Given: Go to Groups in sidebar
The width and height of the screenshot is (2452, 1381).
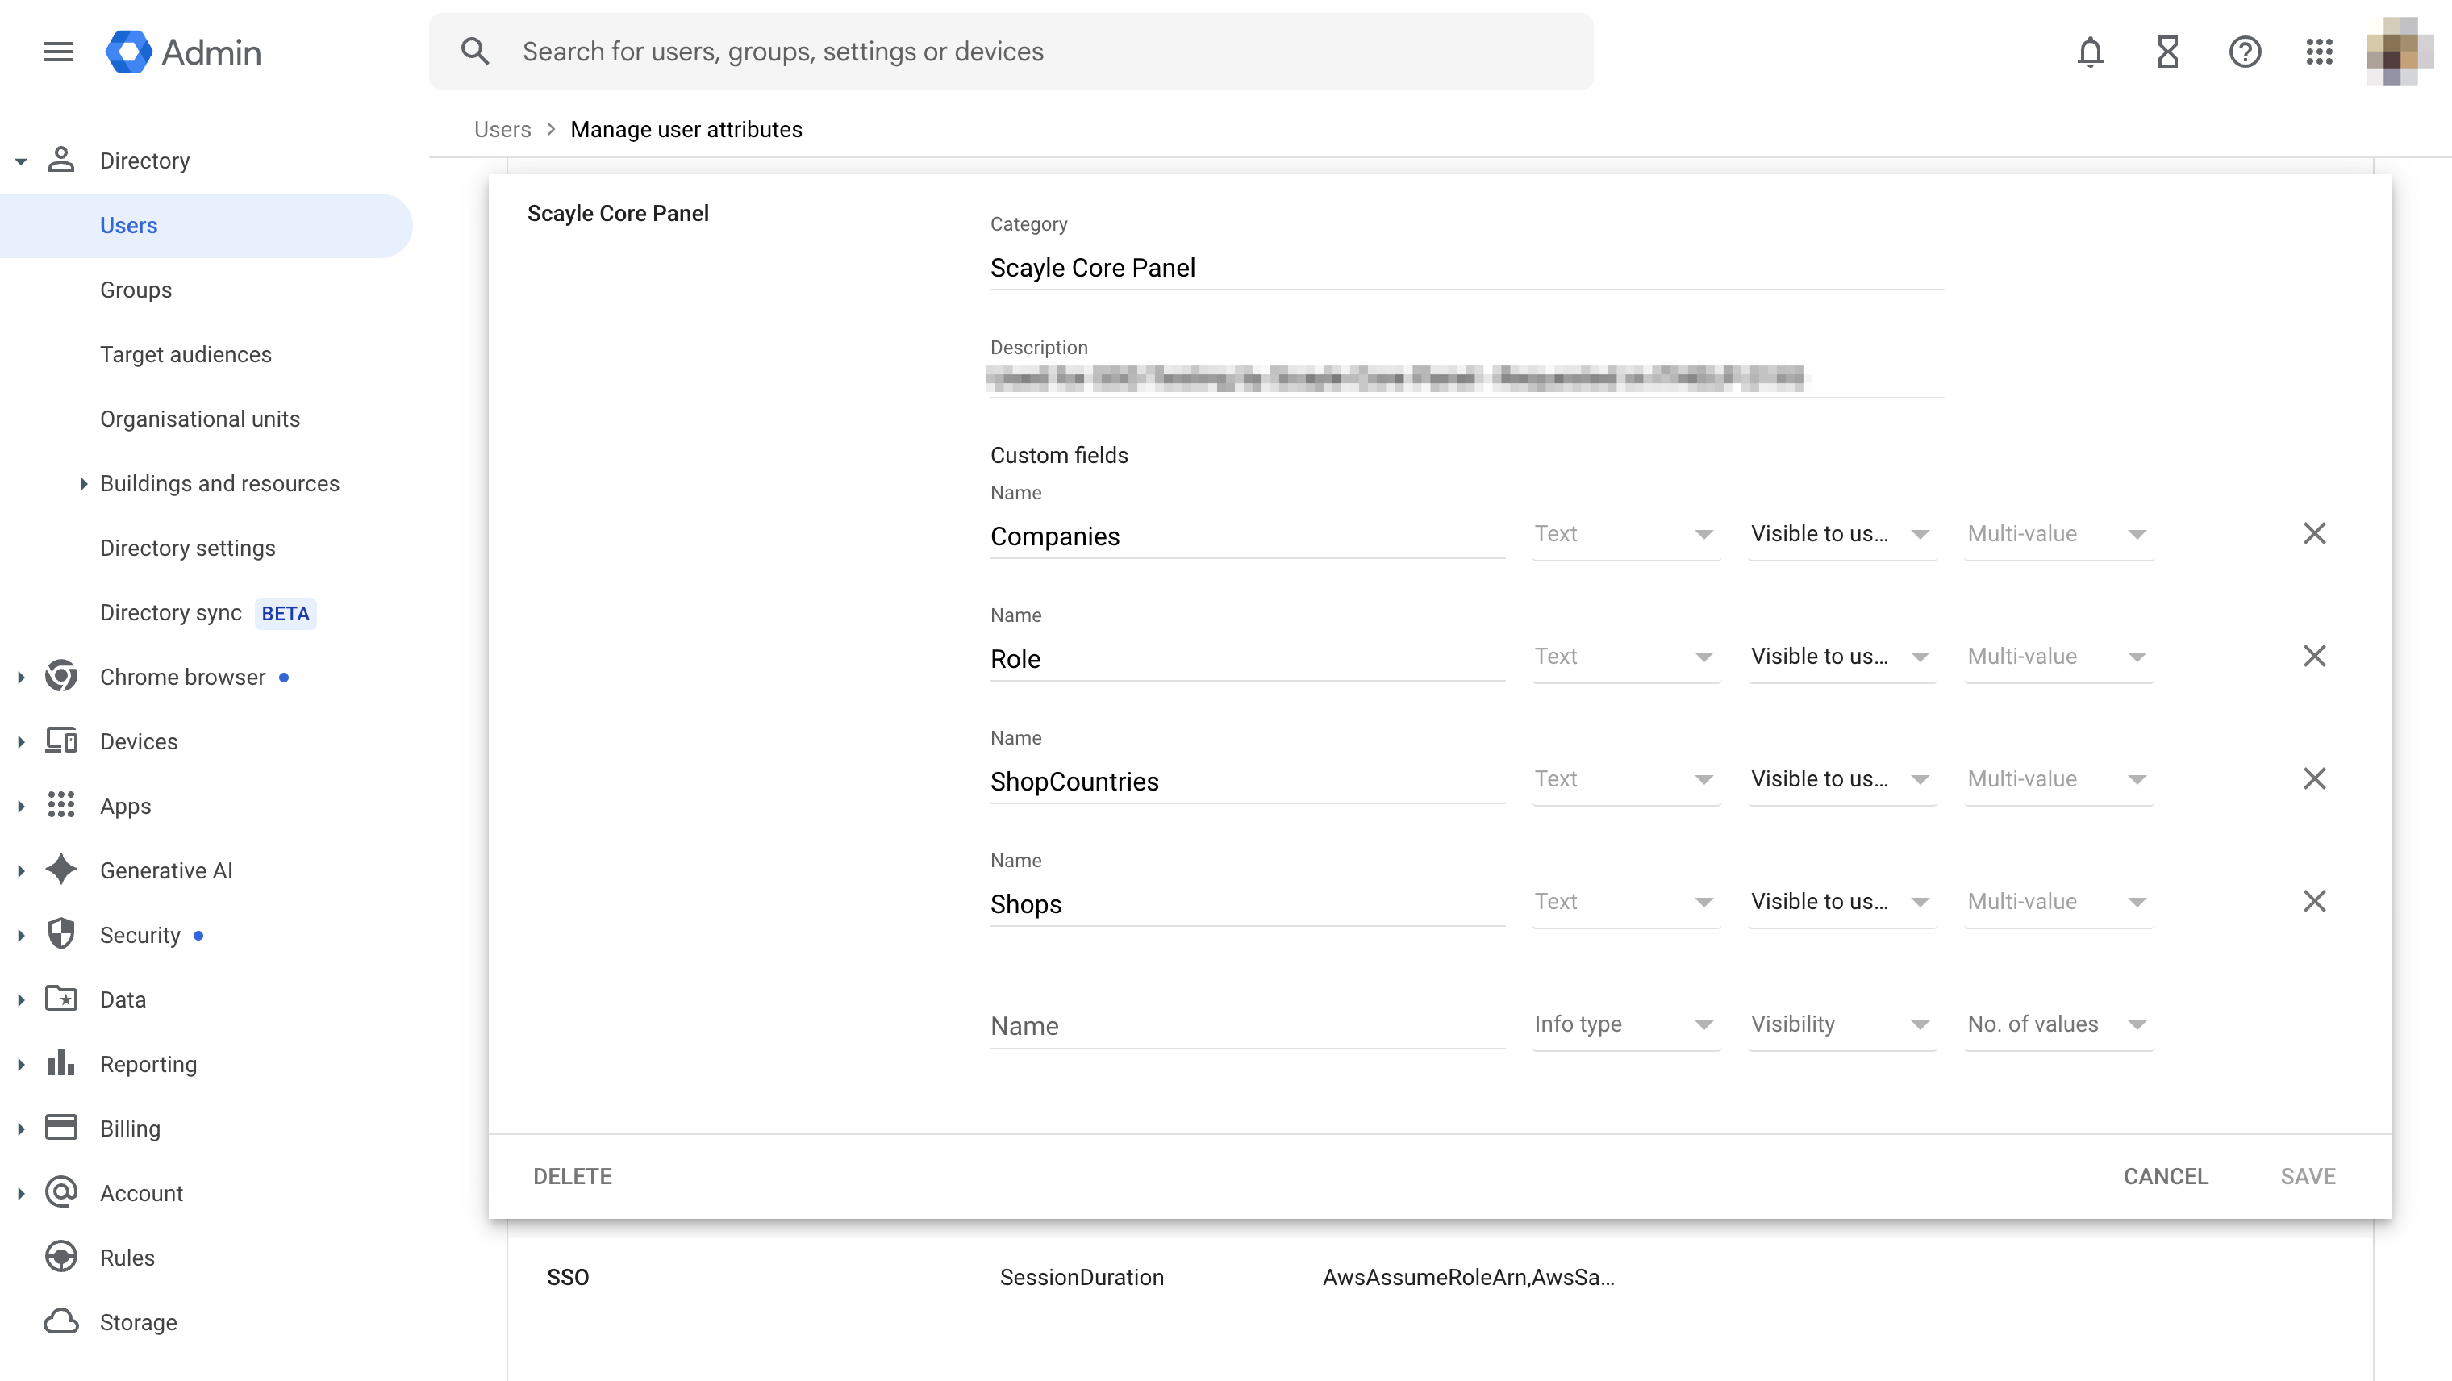Looking at the screenshot, I should [136, 290].
